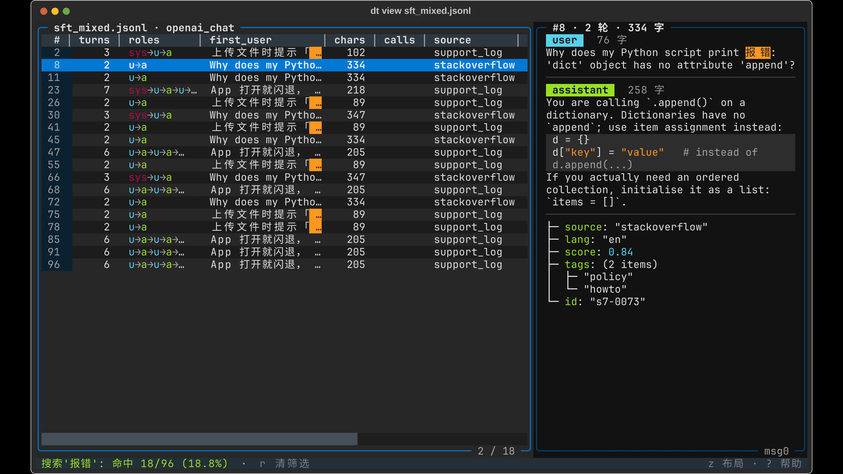Pick row 41 in the list
Viewport: 843px width, 474px height.
pos(284,127)
